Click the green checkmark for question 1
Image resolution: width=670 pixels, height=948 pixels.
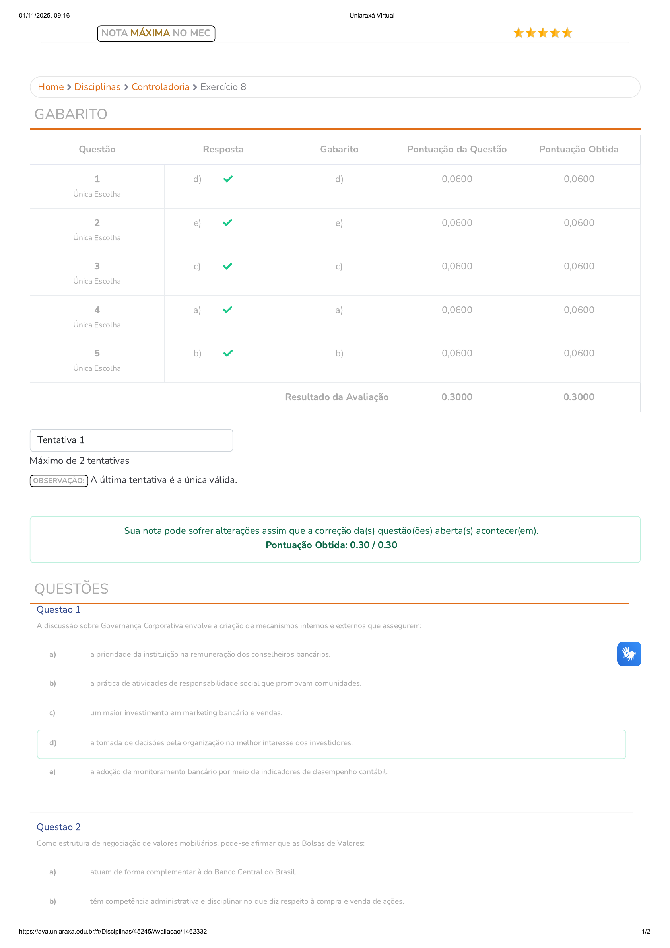228,179
